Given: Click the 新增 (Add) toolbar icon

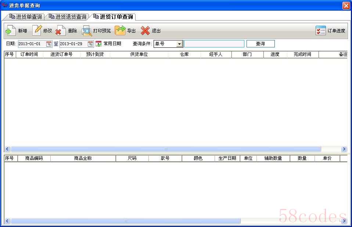Looking at the screenshot, I should [11, 30].
